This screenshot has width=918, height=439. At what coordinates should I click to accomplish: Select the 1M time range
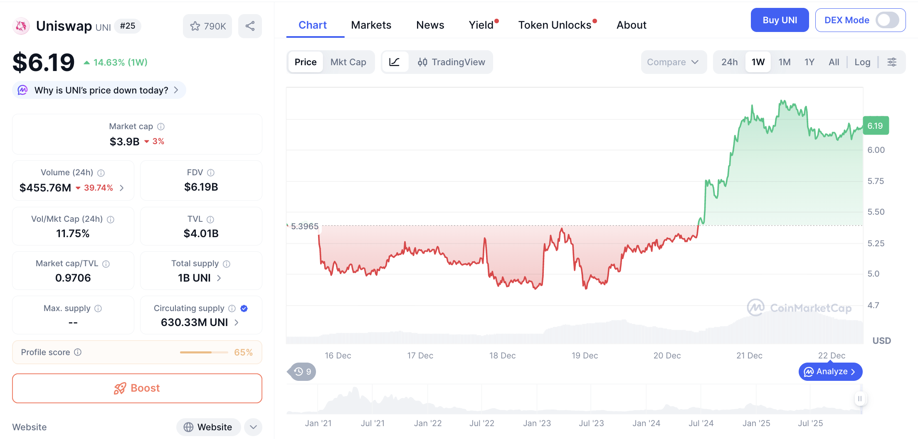pyautogui.click(x=784, y=62)
